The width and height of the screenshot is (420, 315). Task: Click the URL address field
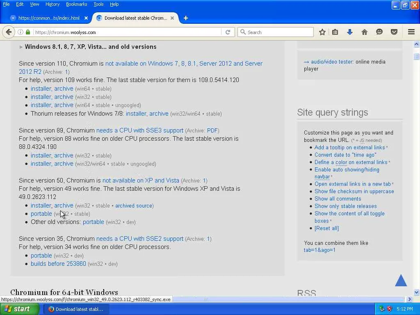[x=128, y=32]
